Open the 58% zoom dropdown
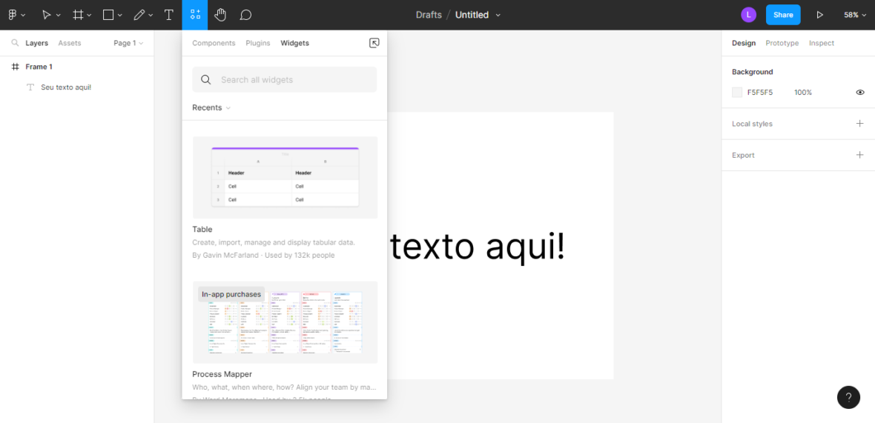This screenshot has width=875, height=423. coord(854,15)
